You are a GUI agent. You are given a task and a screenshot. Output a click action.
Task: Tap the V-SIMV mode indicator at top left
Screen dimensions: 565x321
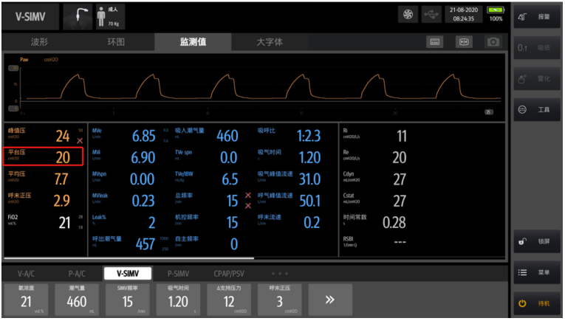coord(30,16)
